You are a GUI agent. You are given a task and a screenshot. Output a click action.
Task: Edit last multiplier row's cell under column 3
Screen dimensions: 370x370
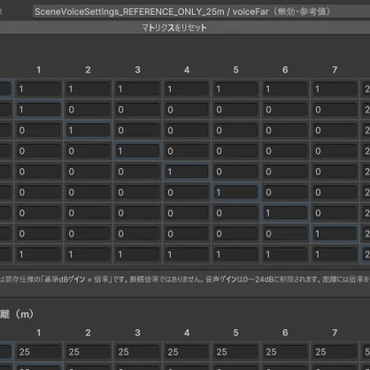click(137, 254)
